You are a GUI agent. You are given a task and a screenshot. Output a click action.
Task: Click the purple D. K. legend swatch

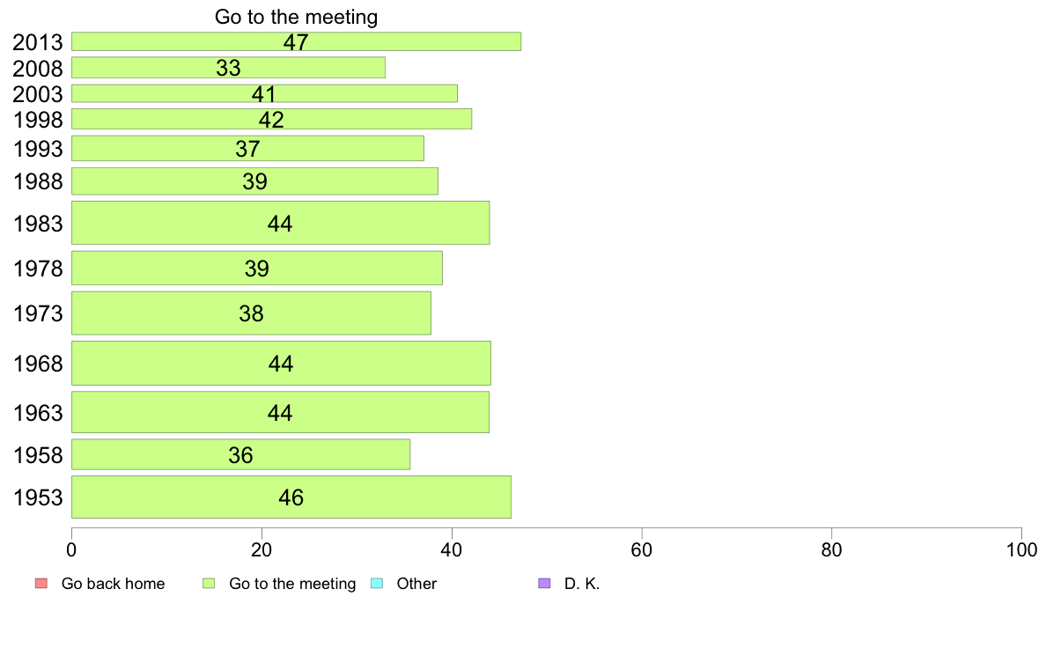click(544, 583)
